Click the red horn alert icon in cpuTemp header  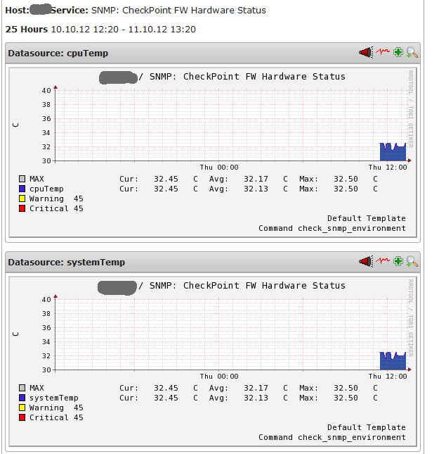click(366, 52)
